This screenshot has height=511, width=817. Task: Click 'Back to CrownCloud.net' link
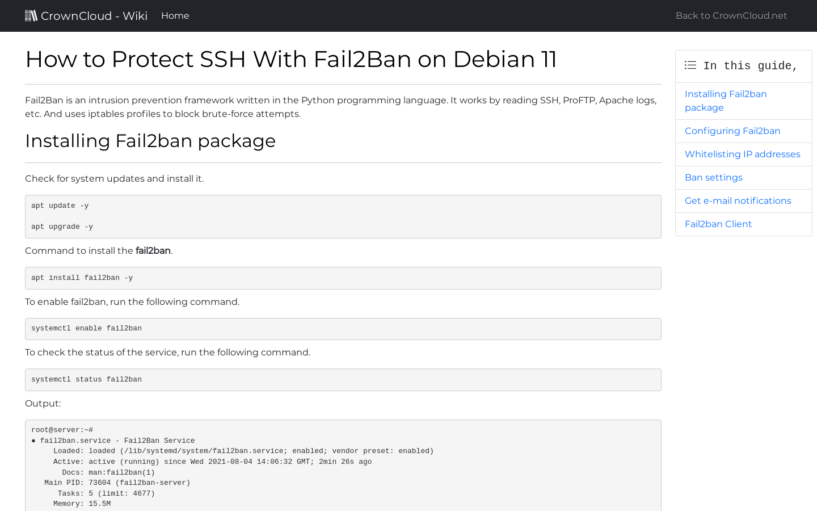pos(731,15)
